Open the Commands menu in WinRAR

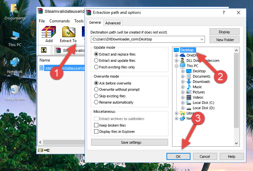click(x=60, y=21)
